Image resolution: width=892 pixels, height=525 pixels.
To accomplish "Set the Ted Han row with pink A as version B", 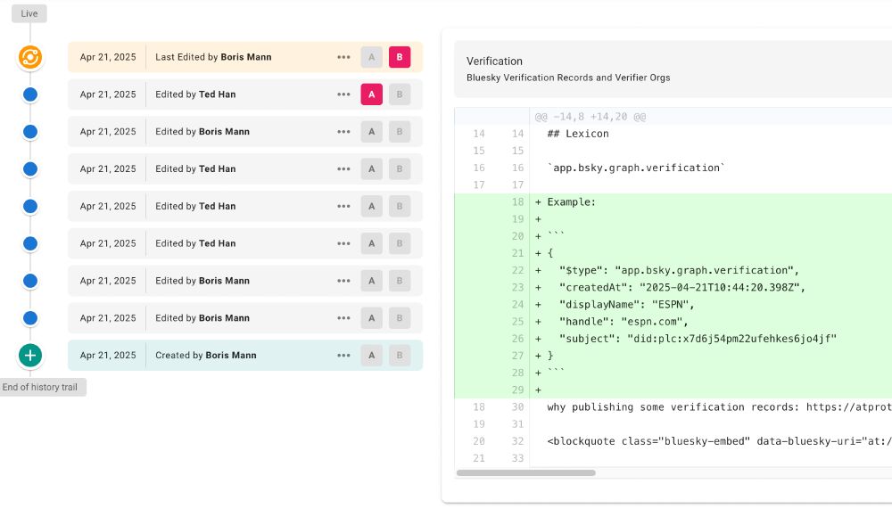I will click(x=400, y=94).
